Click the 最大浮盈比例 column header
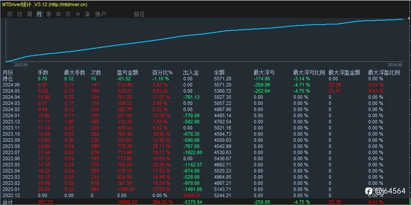Image resolution: width=411 pixels, height=205 pixels. click(x=384, y=72)
